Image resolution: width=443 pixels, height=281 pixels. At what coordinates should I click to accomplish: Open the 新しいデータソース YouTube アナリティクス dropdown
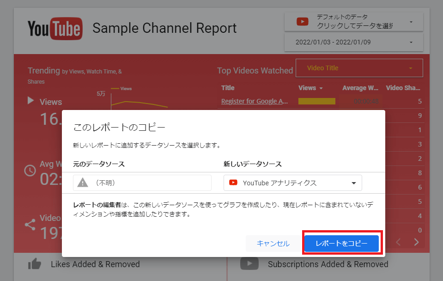(x=293, y=183)
